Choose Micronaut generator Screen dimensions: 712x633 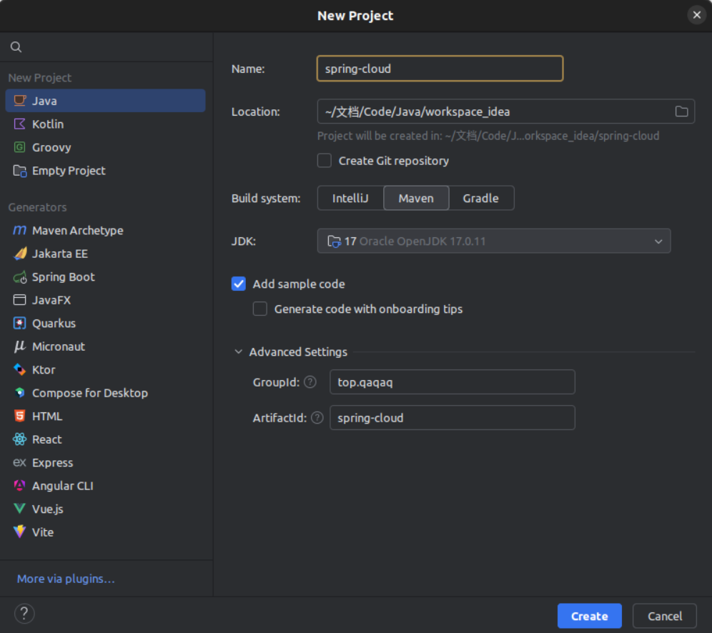(x=105, y=347)
